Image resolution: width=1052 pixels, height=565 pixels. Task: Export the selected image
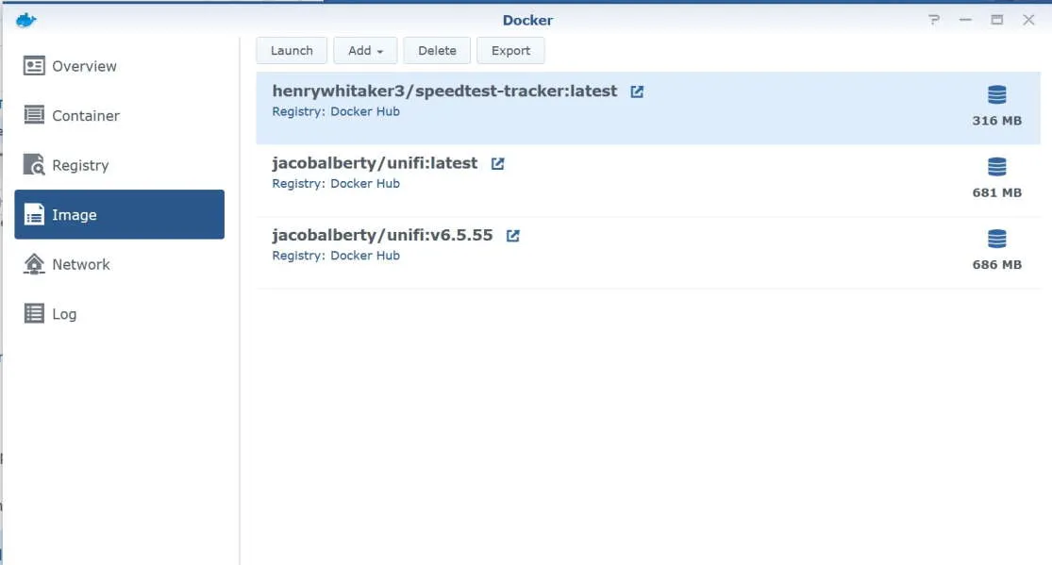click(510, 50)
